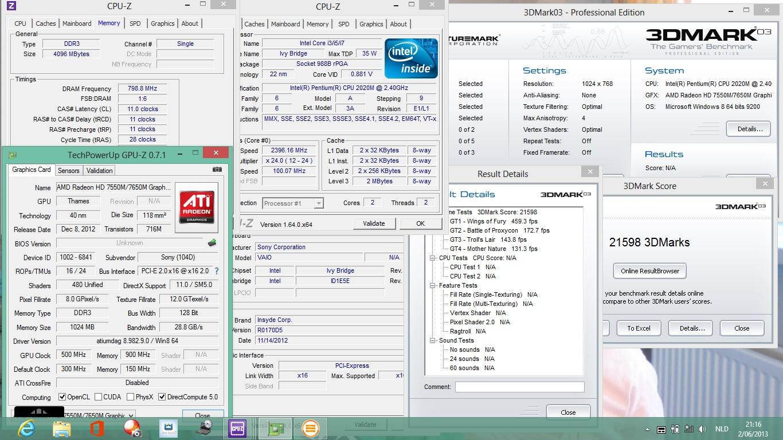Viewport: 783px width, 440px height.
Task: Collapse the CPU Tests tree node
Action: 433,258
